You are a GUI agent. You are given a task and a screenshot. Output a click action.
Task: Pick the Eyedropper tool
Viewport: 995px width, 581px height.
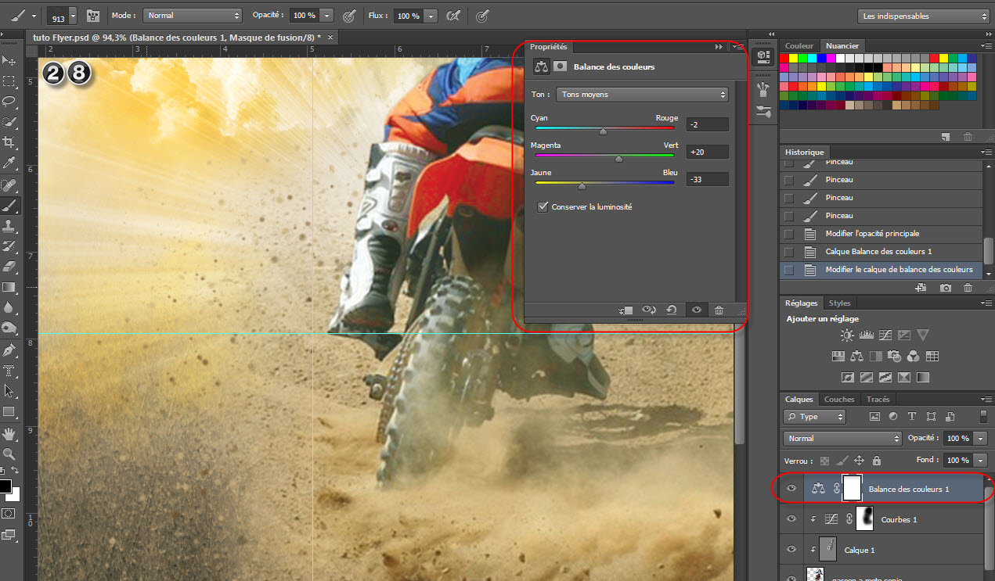click(x=9, y=163)
